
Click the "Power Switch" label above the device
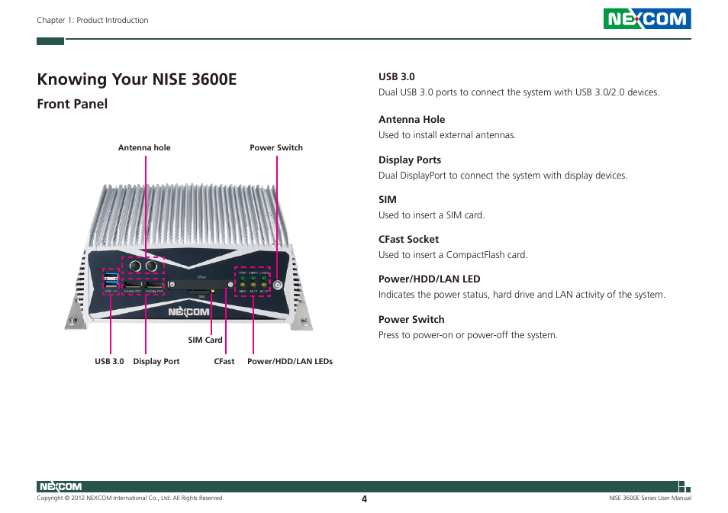(x=276, y=147)
